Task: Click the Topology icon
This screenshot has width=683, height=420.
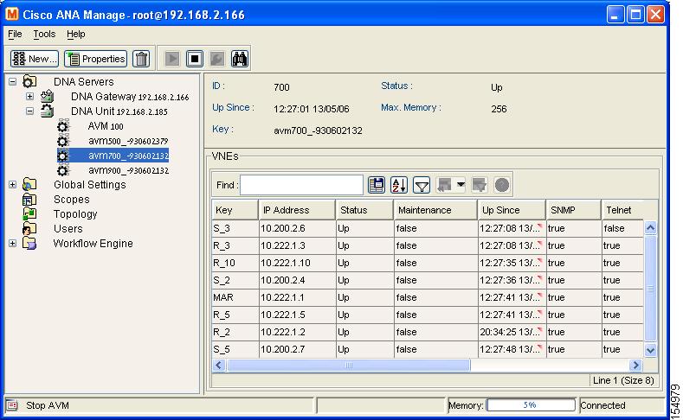Action: tap(29, 214)
